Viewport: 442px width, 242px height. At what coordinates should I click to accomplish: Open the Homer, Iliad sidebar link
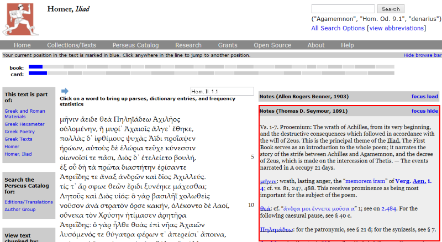point(18,154)
